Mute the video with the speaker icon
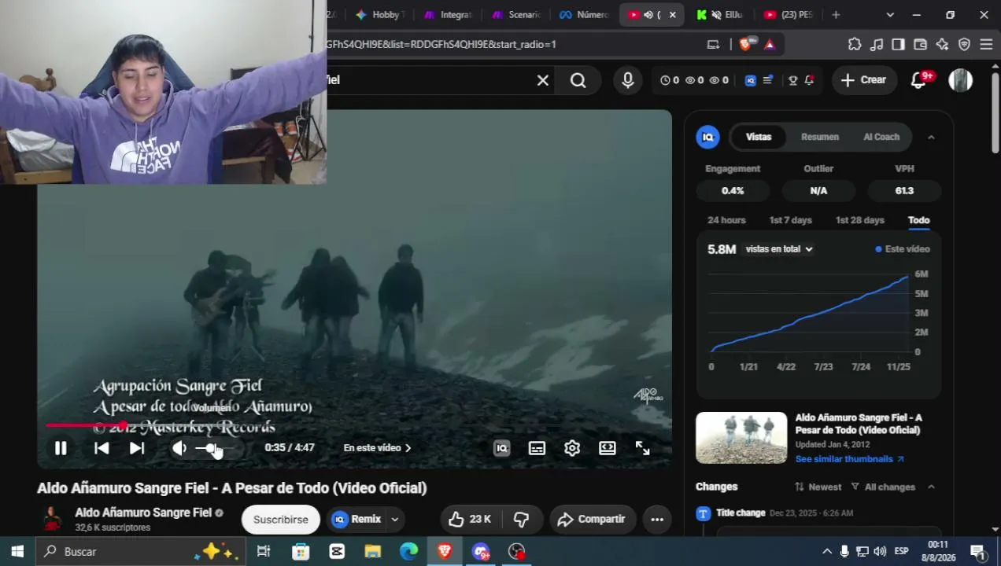The image size is (1001, 566). click(x=179, y=448)
